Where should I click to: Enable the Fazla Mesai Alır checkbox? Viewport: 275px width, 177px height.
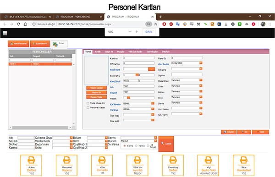88,103
